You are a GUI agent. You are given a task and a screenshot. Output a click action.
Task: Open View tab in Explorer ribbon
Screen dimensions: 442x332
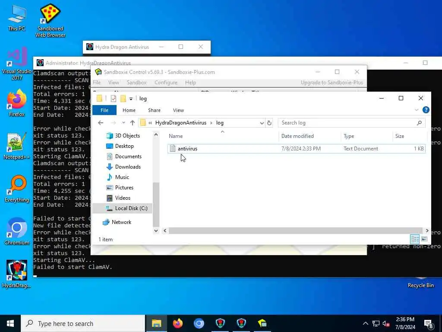[x=178, y=110]
